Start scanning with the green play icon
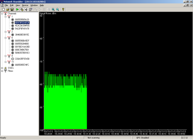Screen dimensions: 193x140 point(17,9)
